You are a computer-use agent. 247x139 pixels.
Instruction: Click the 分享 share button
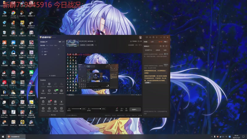pos(140,41)
